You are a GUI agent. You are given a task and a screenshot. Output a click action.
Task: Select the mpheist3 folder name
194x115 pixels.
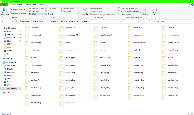(x=103, y=43)
